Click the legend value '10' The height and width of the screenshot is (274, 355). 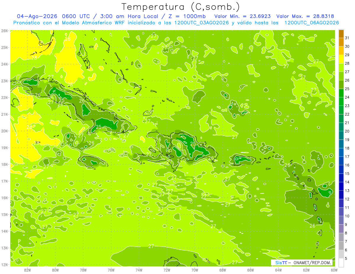[347, 216]
